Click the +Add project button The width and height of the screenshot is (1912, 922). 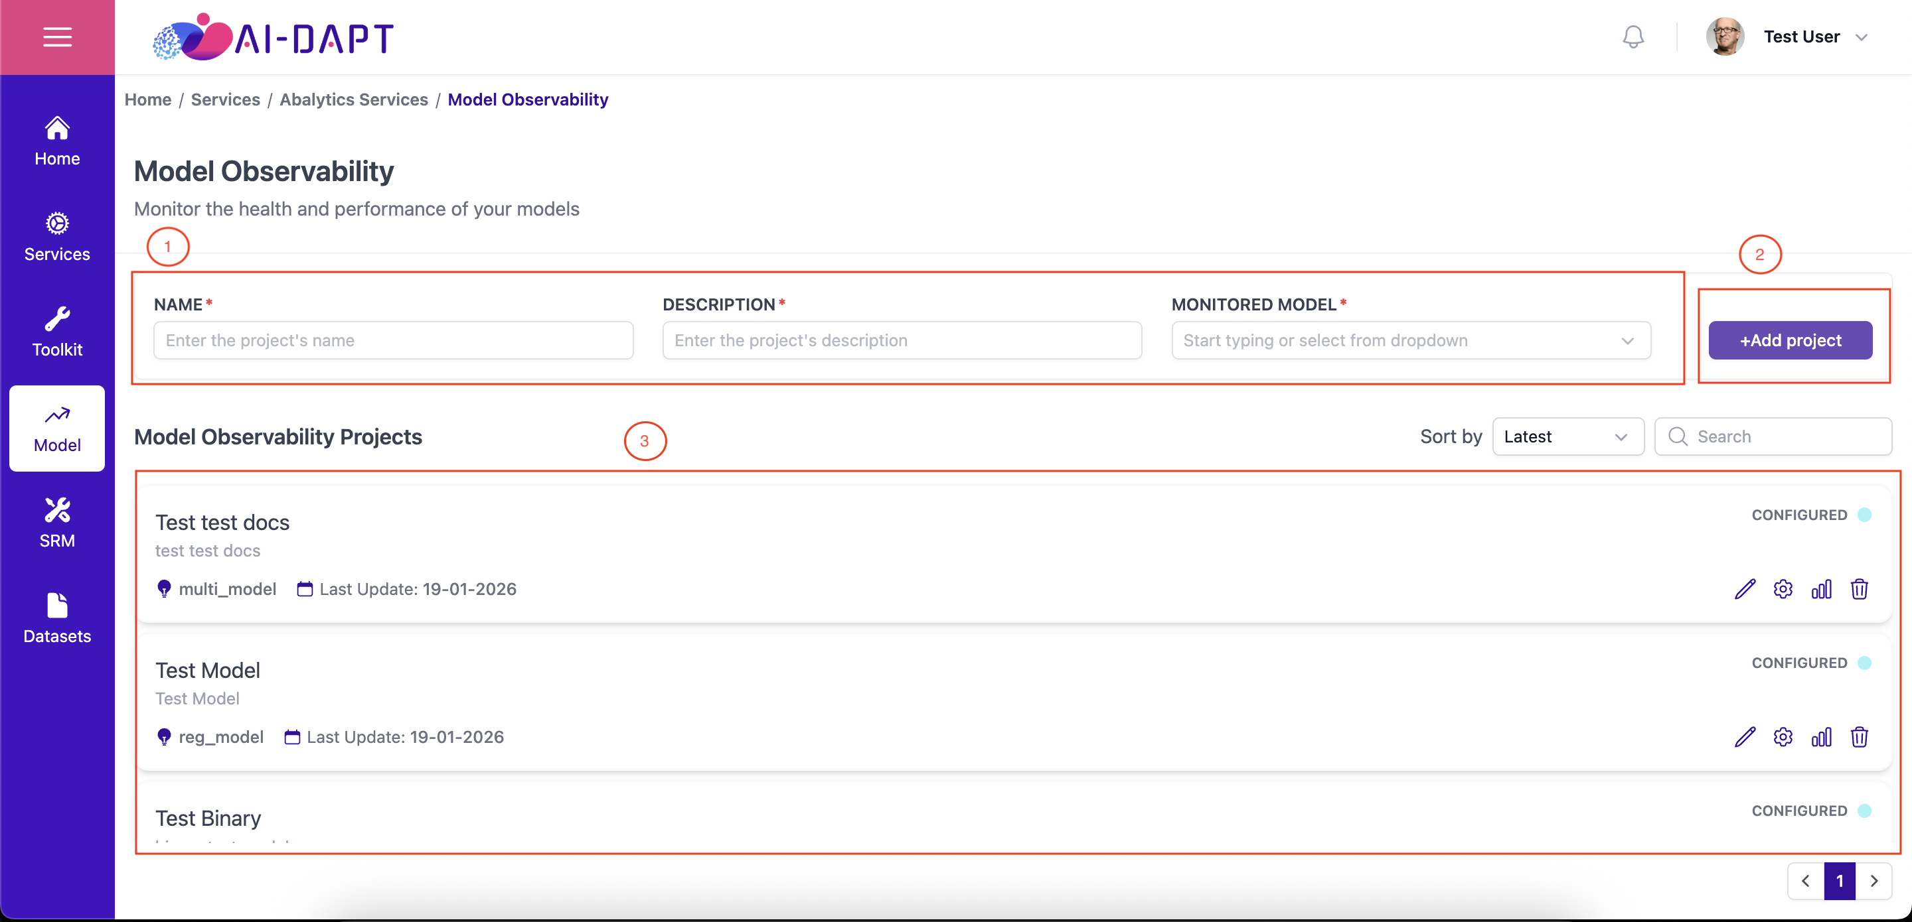pos(1791,340)
